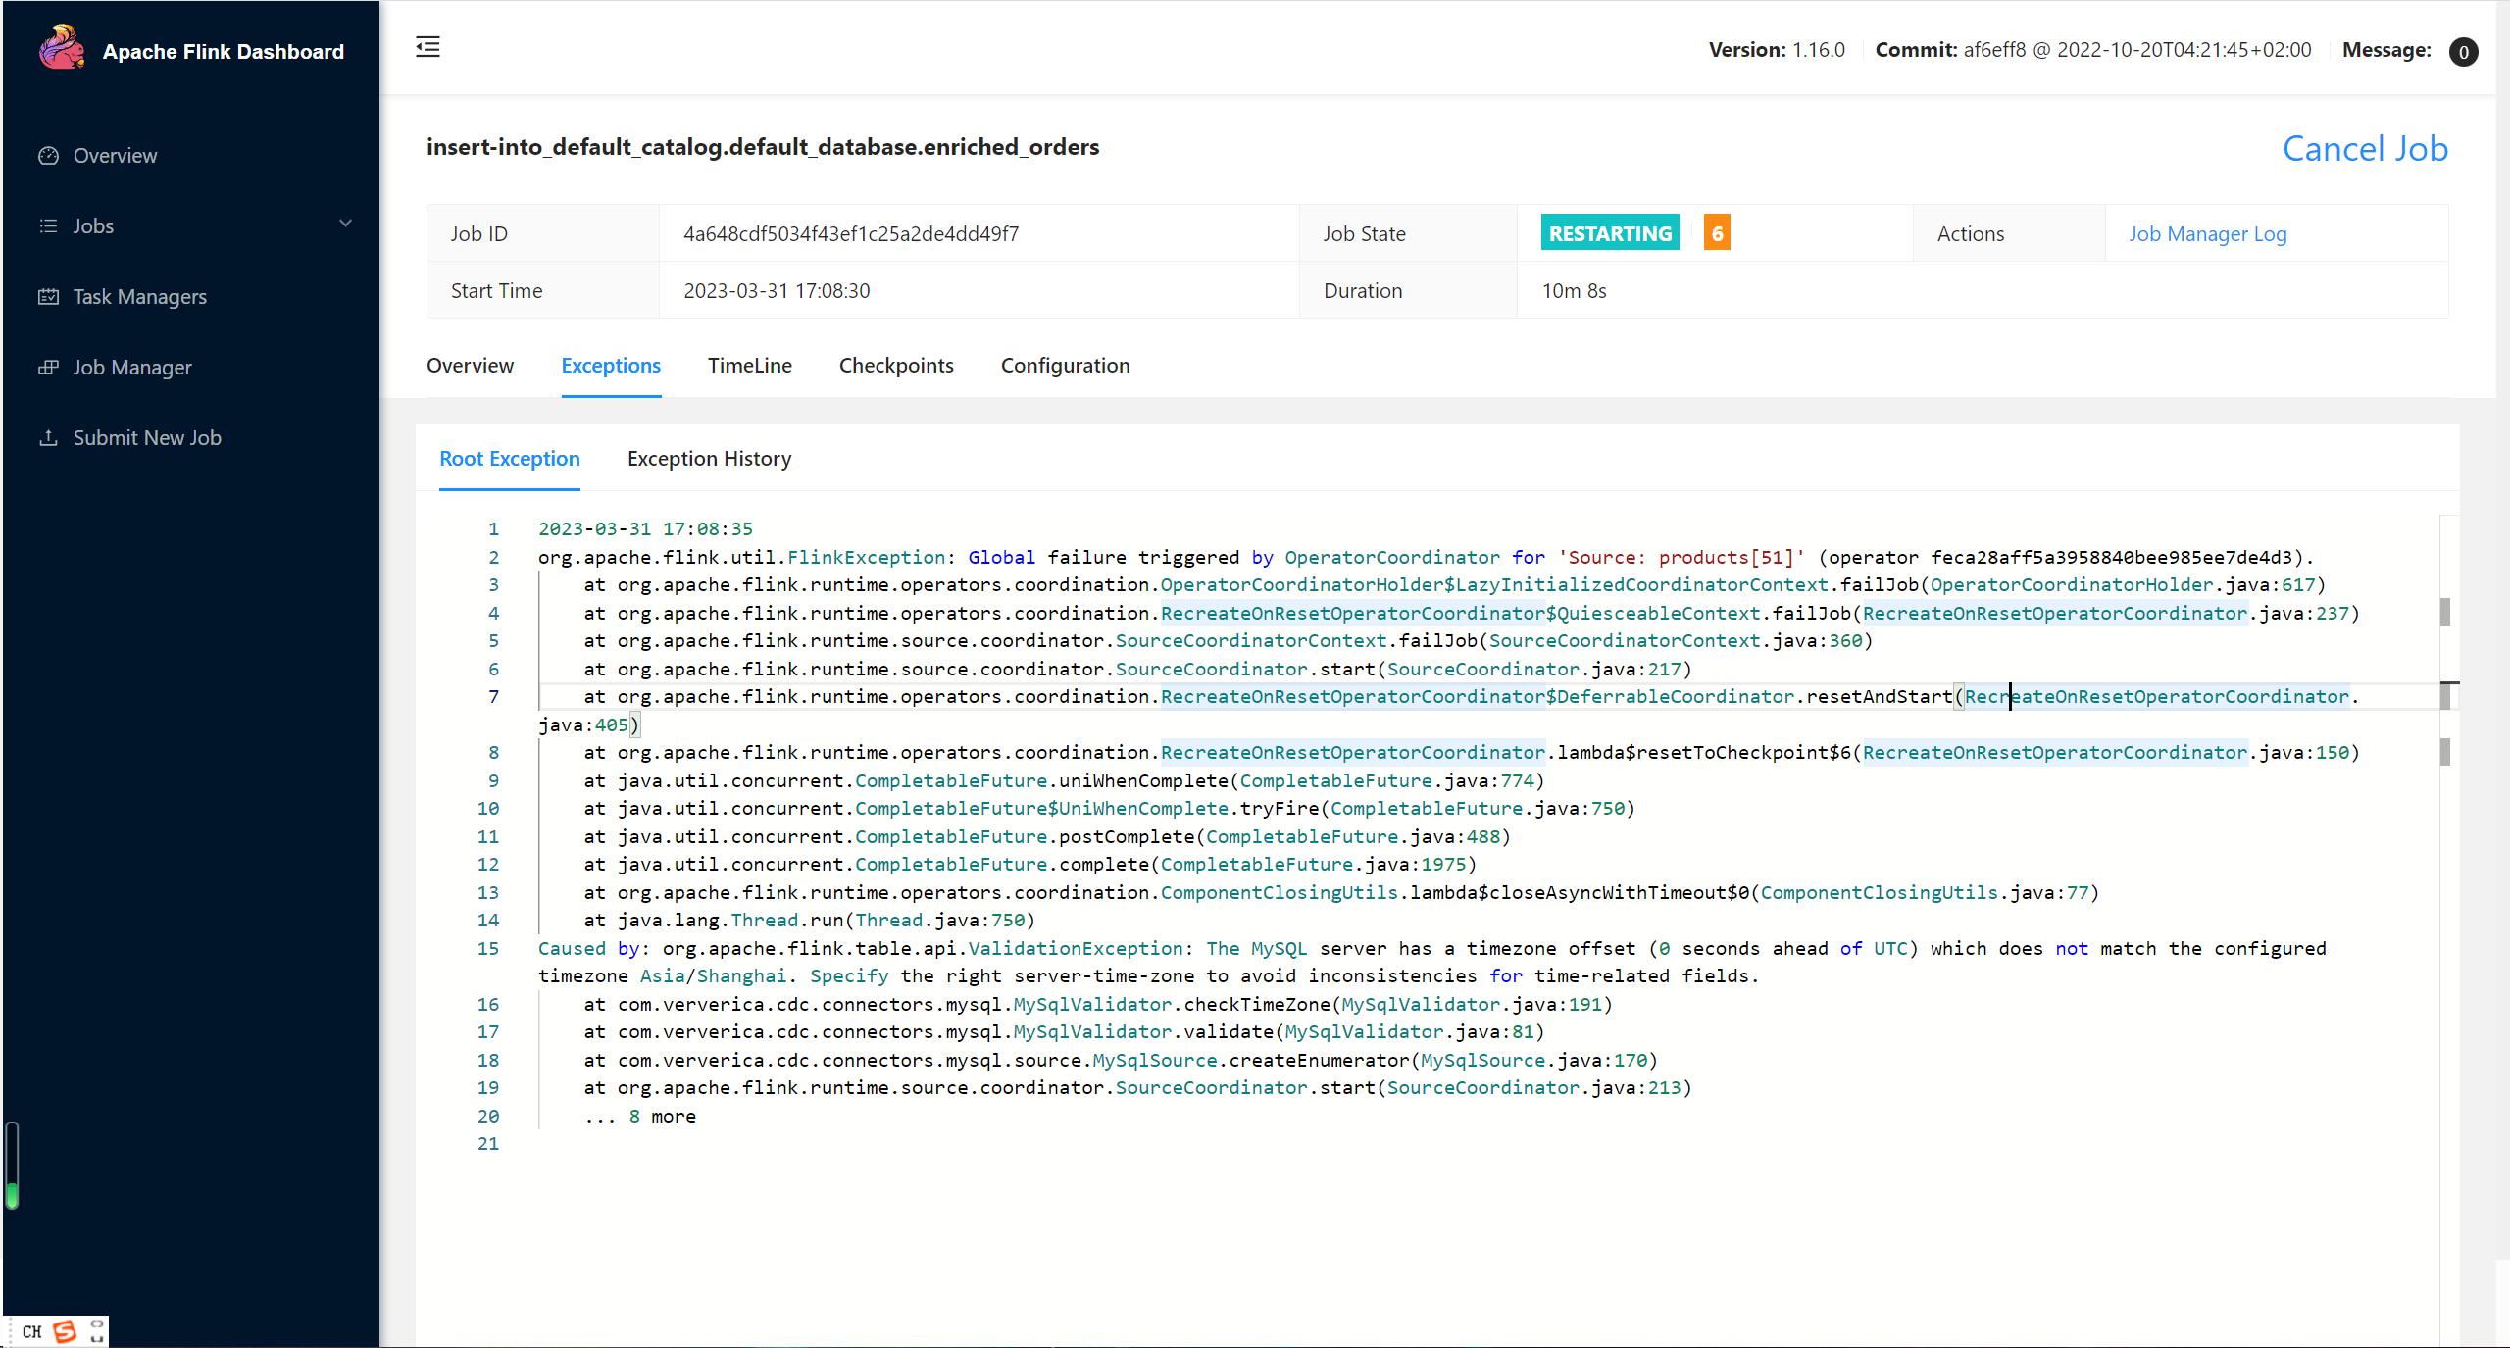Click the orange restart count badge 6

(x=1717, y=233)
